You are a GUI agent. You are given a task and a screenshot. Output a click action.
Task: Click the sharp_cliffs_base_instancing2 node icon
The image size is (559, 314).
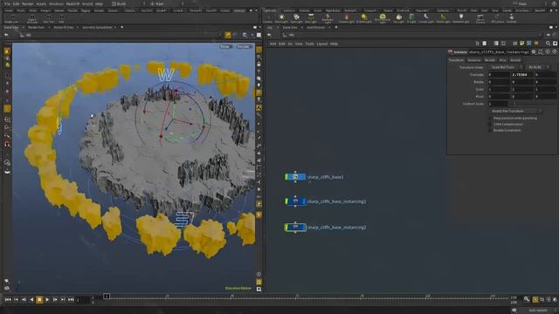(x=295, y=227)
